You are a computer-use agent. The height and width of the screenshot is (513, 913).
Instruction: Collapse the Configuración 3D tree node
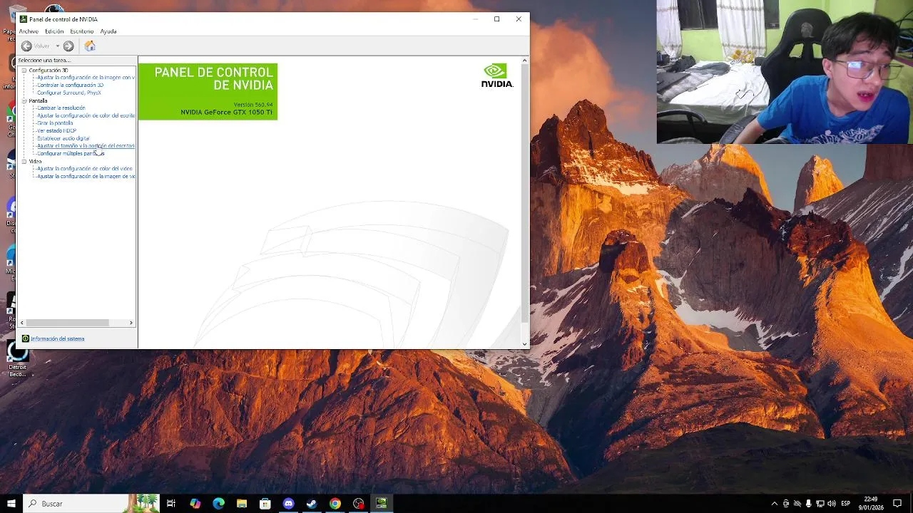point(24,71)
